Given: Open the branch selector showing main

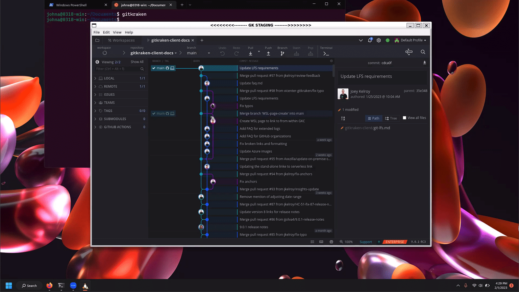Looking at the screenshot, I should click(196, 53).
